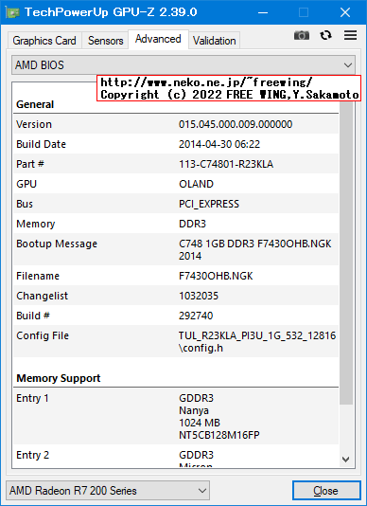Click the Nanya vendor text in Entry 1
The image size is (367, 506).
click(x=194, y=410)
